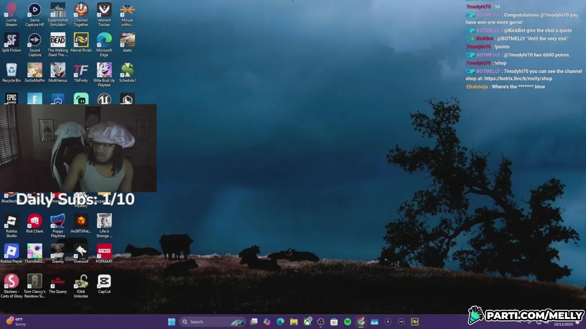Viewport: 586px width, 329px height.
Task: Click the taskbar Search box
Action: 213,322
